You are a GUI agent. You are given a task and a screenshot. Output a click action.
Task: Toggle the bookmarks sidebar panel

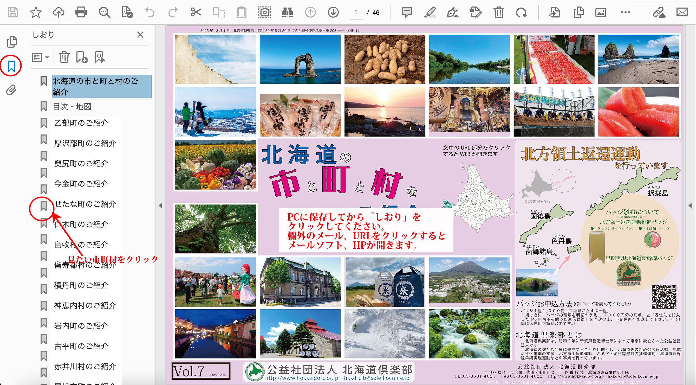click(x=11, y=66)
